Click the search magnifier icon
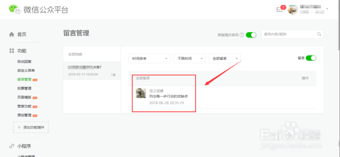 click(319, 34)
